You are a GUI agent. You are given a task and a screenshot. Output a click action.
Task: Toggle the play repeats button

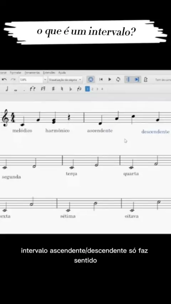(128, 79)
